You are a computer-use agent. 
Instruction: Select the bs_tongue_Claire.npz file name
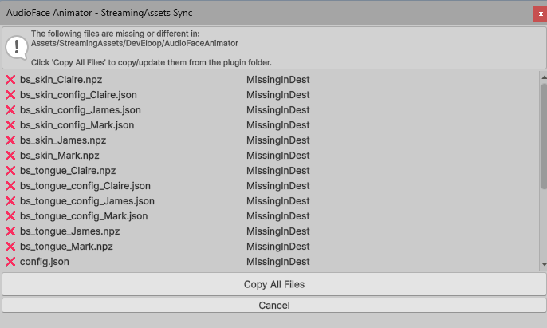68,171
